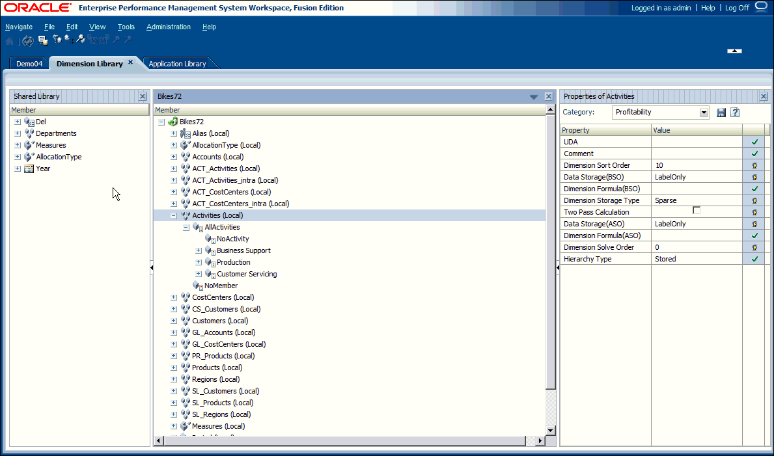Click the Hierarchy Type value Stored
This screenshot has height=456, width=774.
pyautogui.click(x=665, y=259)
